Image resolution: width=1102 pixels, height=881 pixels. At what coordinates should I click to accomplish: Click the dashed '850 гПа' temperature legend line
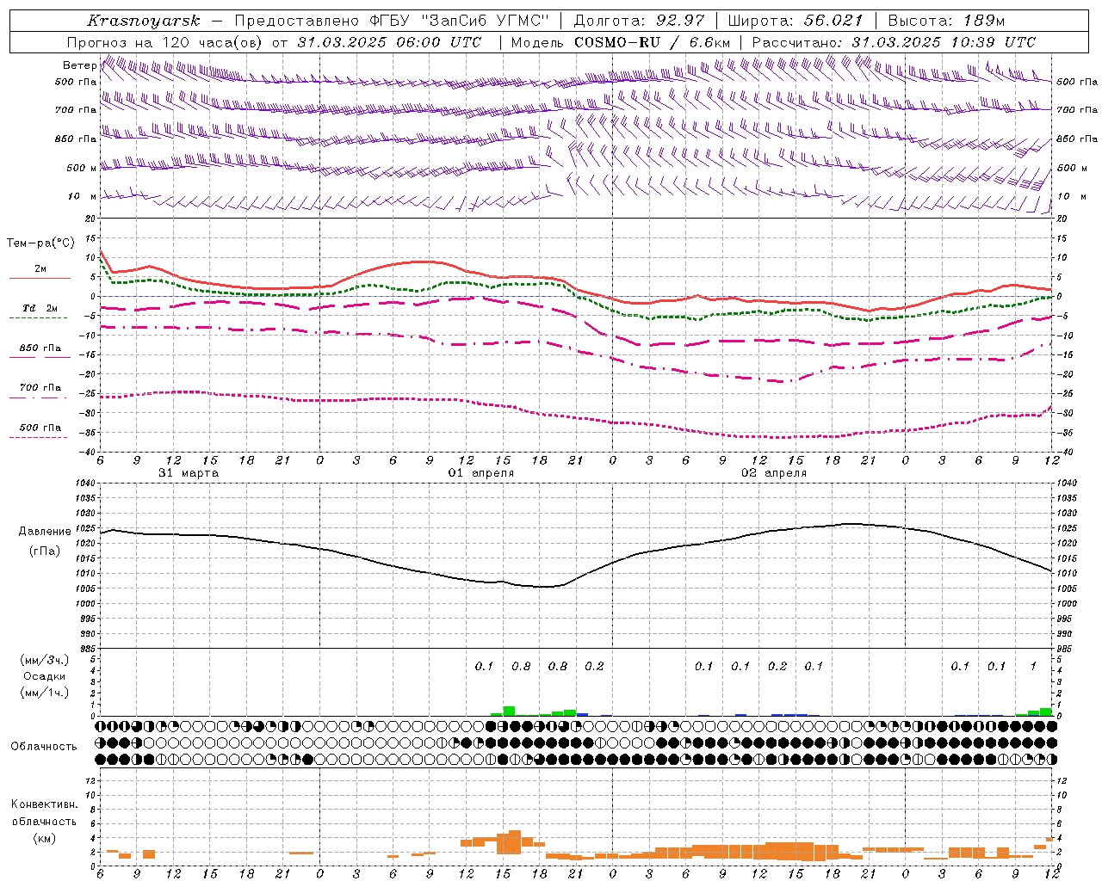(x=40, y=357)
